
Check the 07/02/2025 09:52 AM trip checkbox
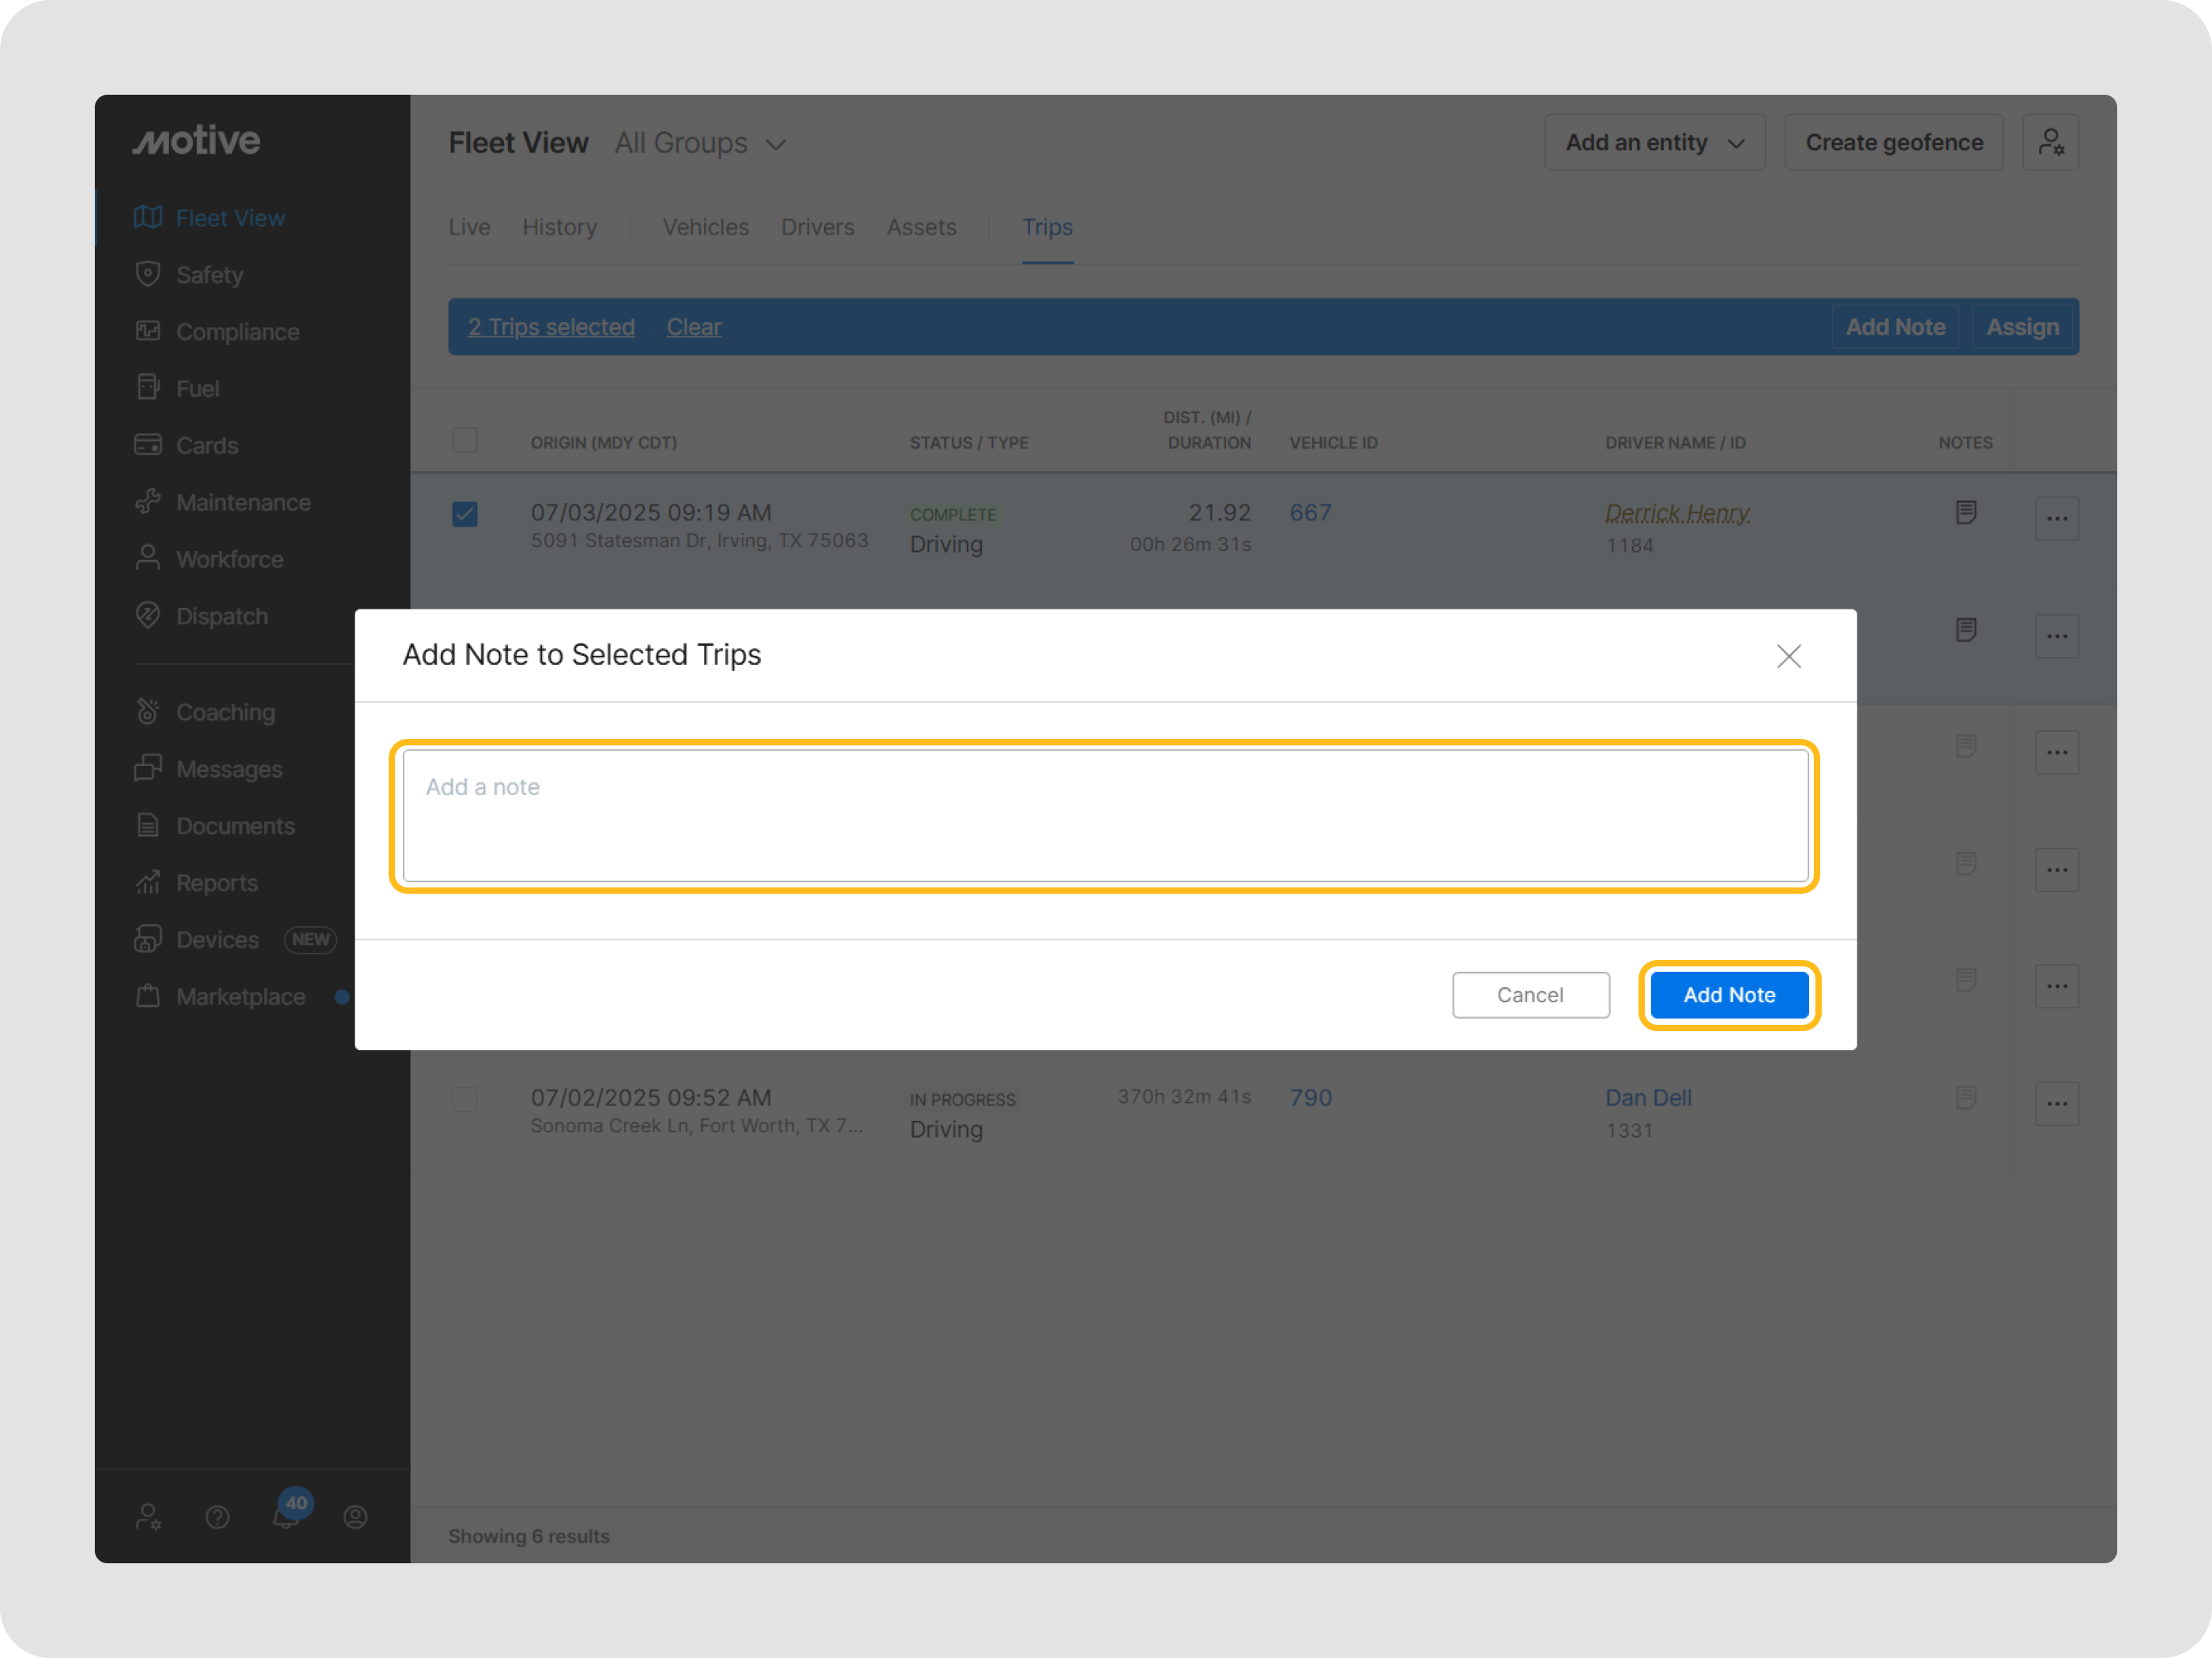(465, 1099)
